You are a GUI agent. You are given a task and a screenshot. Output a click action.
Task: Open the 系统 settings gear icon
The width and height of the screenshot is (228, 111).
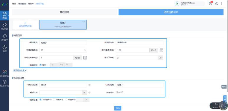coord(4,47)
